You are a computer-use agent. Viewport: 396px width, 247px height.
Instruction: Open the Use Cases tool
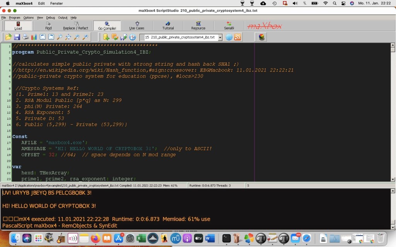[137, 26]
